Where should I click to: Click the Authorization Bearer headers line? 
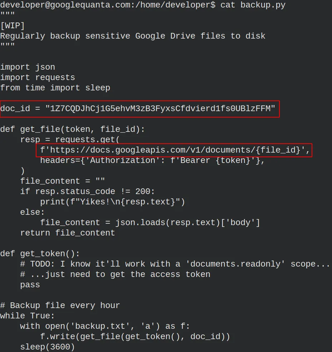click(x=152, y=160)
